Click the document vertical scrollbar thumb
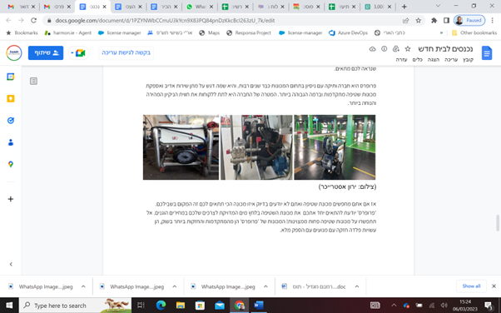Viewport: 501px width, 313px height. pyautogui.click(x=498, y=223)
